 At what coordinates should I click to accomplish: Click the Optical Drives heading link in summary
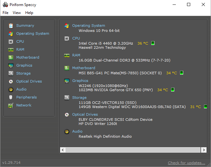(x=85, y=114)
